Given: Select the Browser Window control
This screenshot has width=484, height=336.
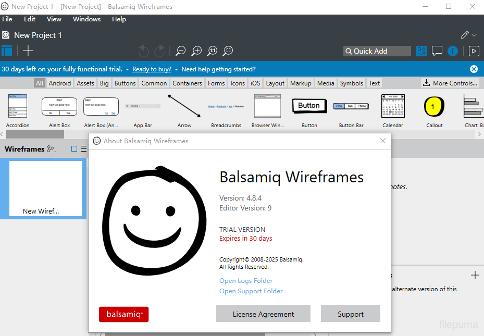Looking at the screenshot, I should pos(268,111).
